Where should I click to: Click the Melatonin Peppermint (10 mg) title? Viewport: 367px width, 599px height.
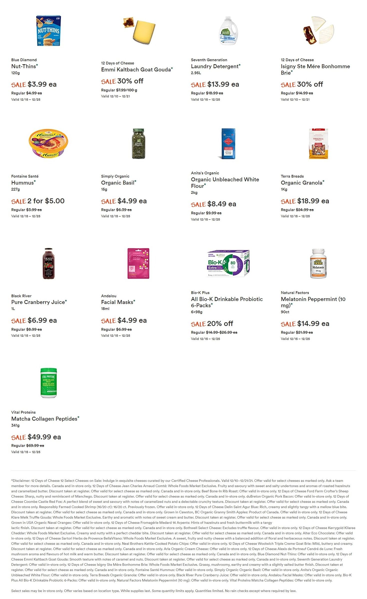tap(313, 302)
